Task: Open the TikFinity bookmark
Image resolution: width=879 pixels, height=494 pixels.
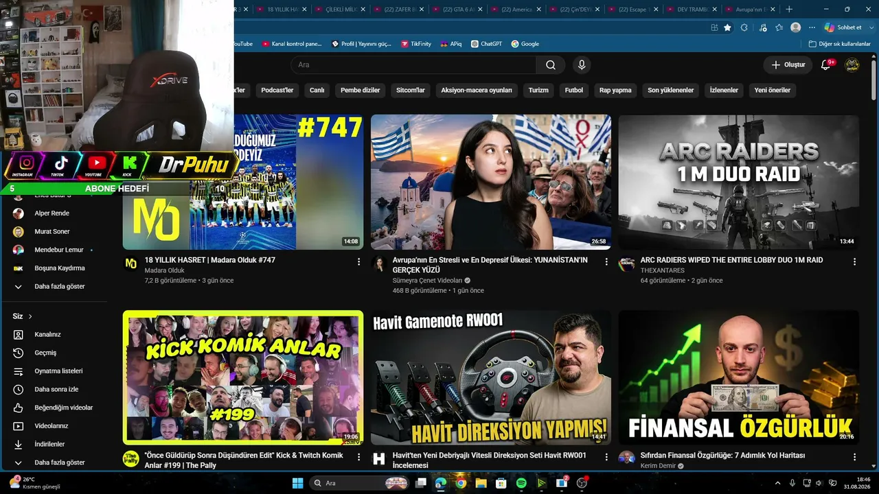Action: (415, 44)
